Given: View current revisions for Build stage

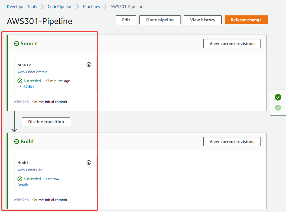Looking at the screenshot, I should [x=232, y=142].
